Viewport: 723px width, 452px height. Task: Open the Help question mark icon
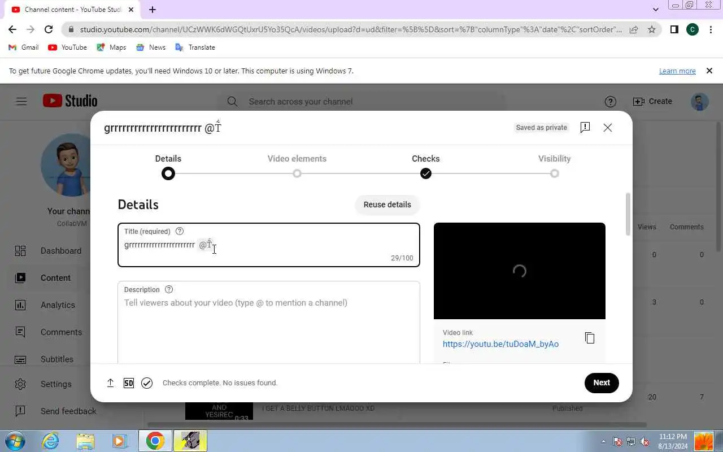pyautogui.click(x=610, y=102)
